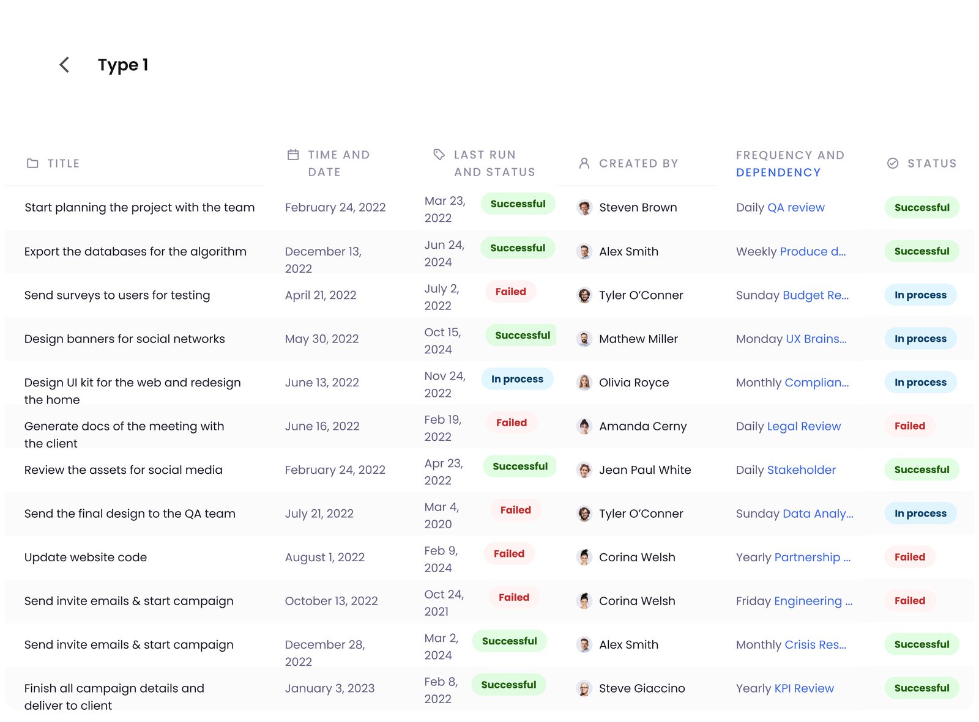Go back using the left chevron arrow

pos(64,65)
